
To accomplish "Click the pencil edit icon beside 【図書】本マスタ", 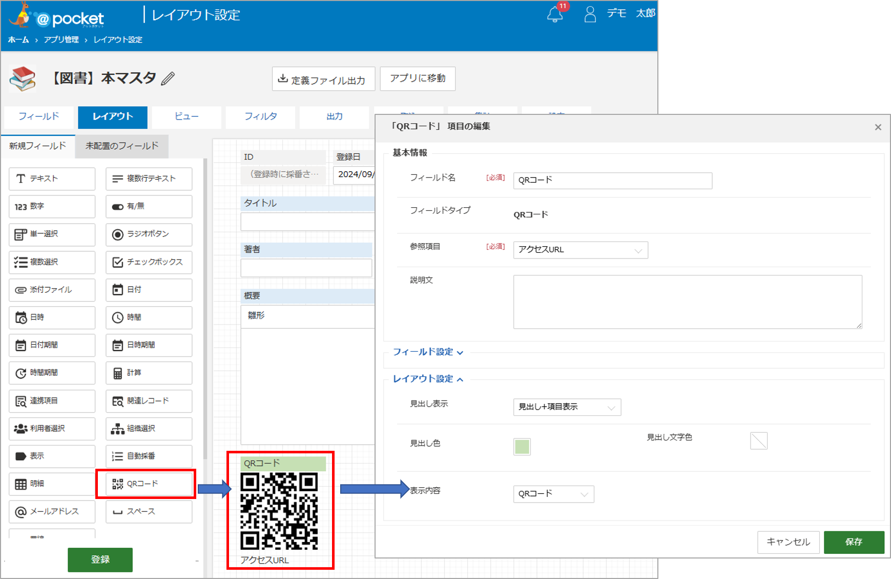I will point(168,78).
